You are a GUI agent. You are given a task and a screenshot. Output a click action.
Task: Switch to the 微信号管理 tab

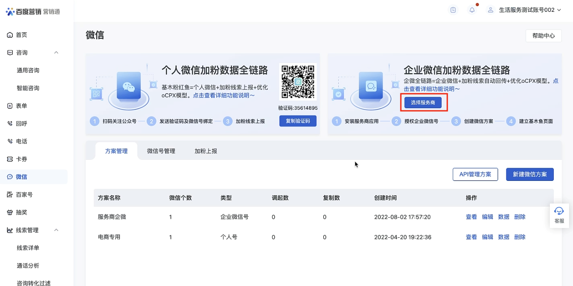pyautogui.click(x=161, y=151)
